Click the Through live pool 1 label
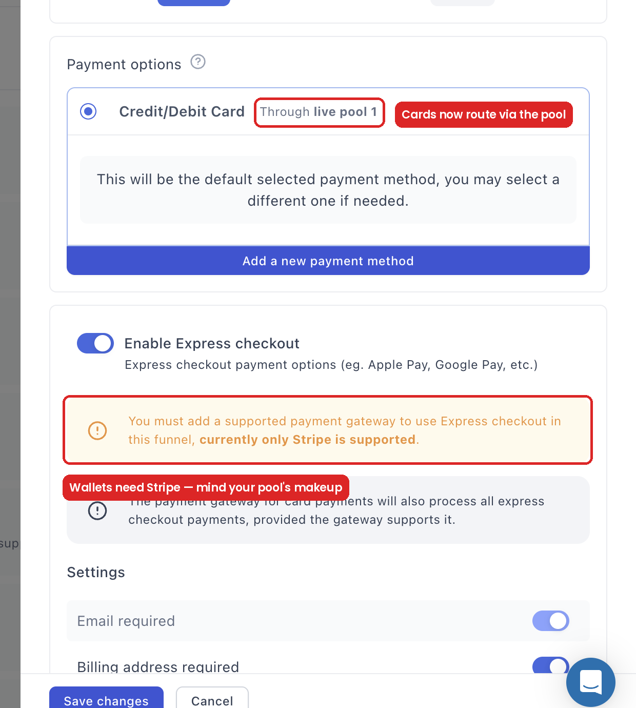Image resolution: width=636 pixels, height=708 pixels. (x=319, y=112)
